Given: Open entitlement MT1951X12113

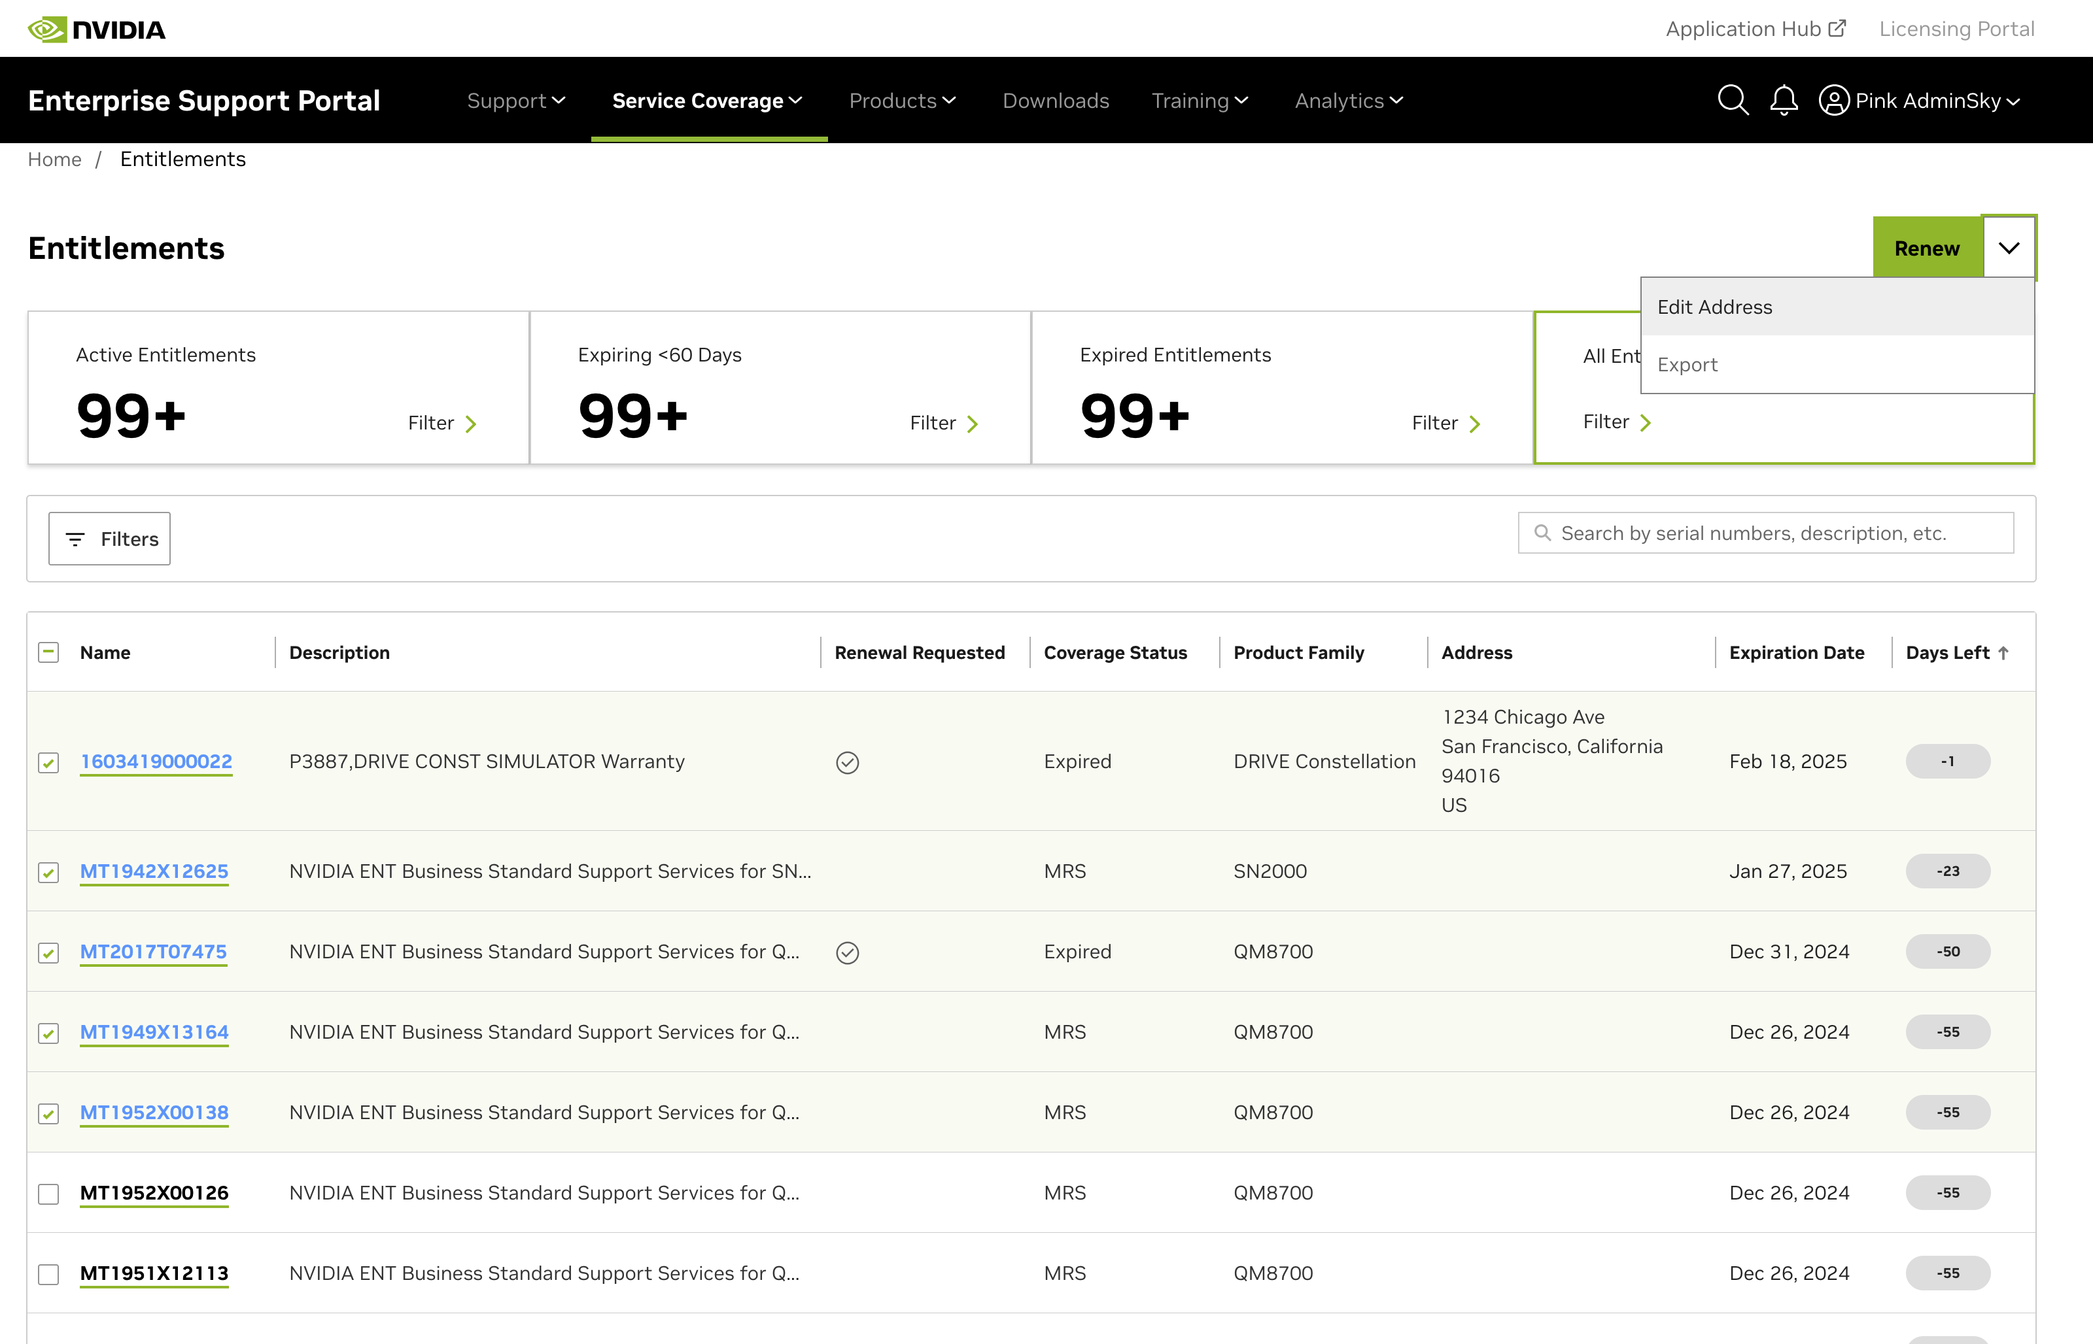Looking at the screenshot, I should [154, 1273].
